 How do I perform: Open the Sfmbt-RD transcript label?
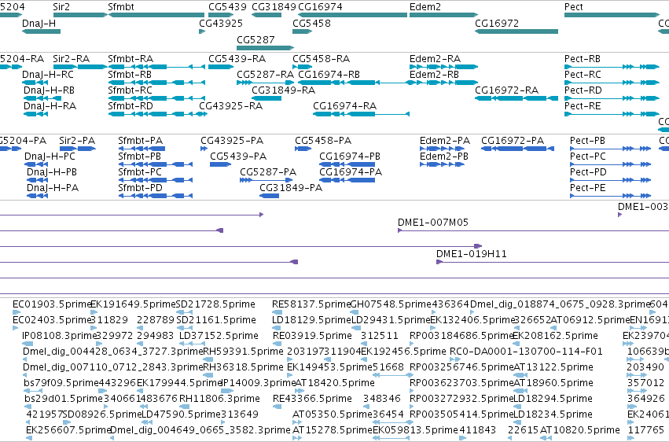130,106
